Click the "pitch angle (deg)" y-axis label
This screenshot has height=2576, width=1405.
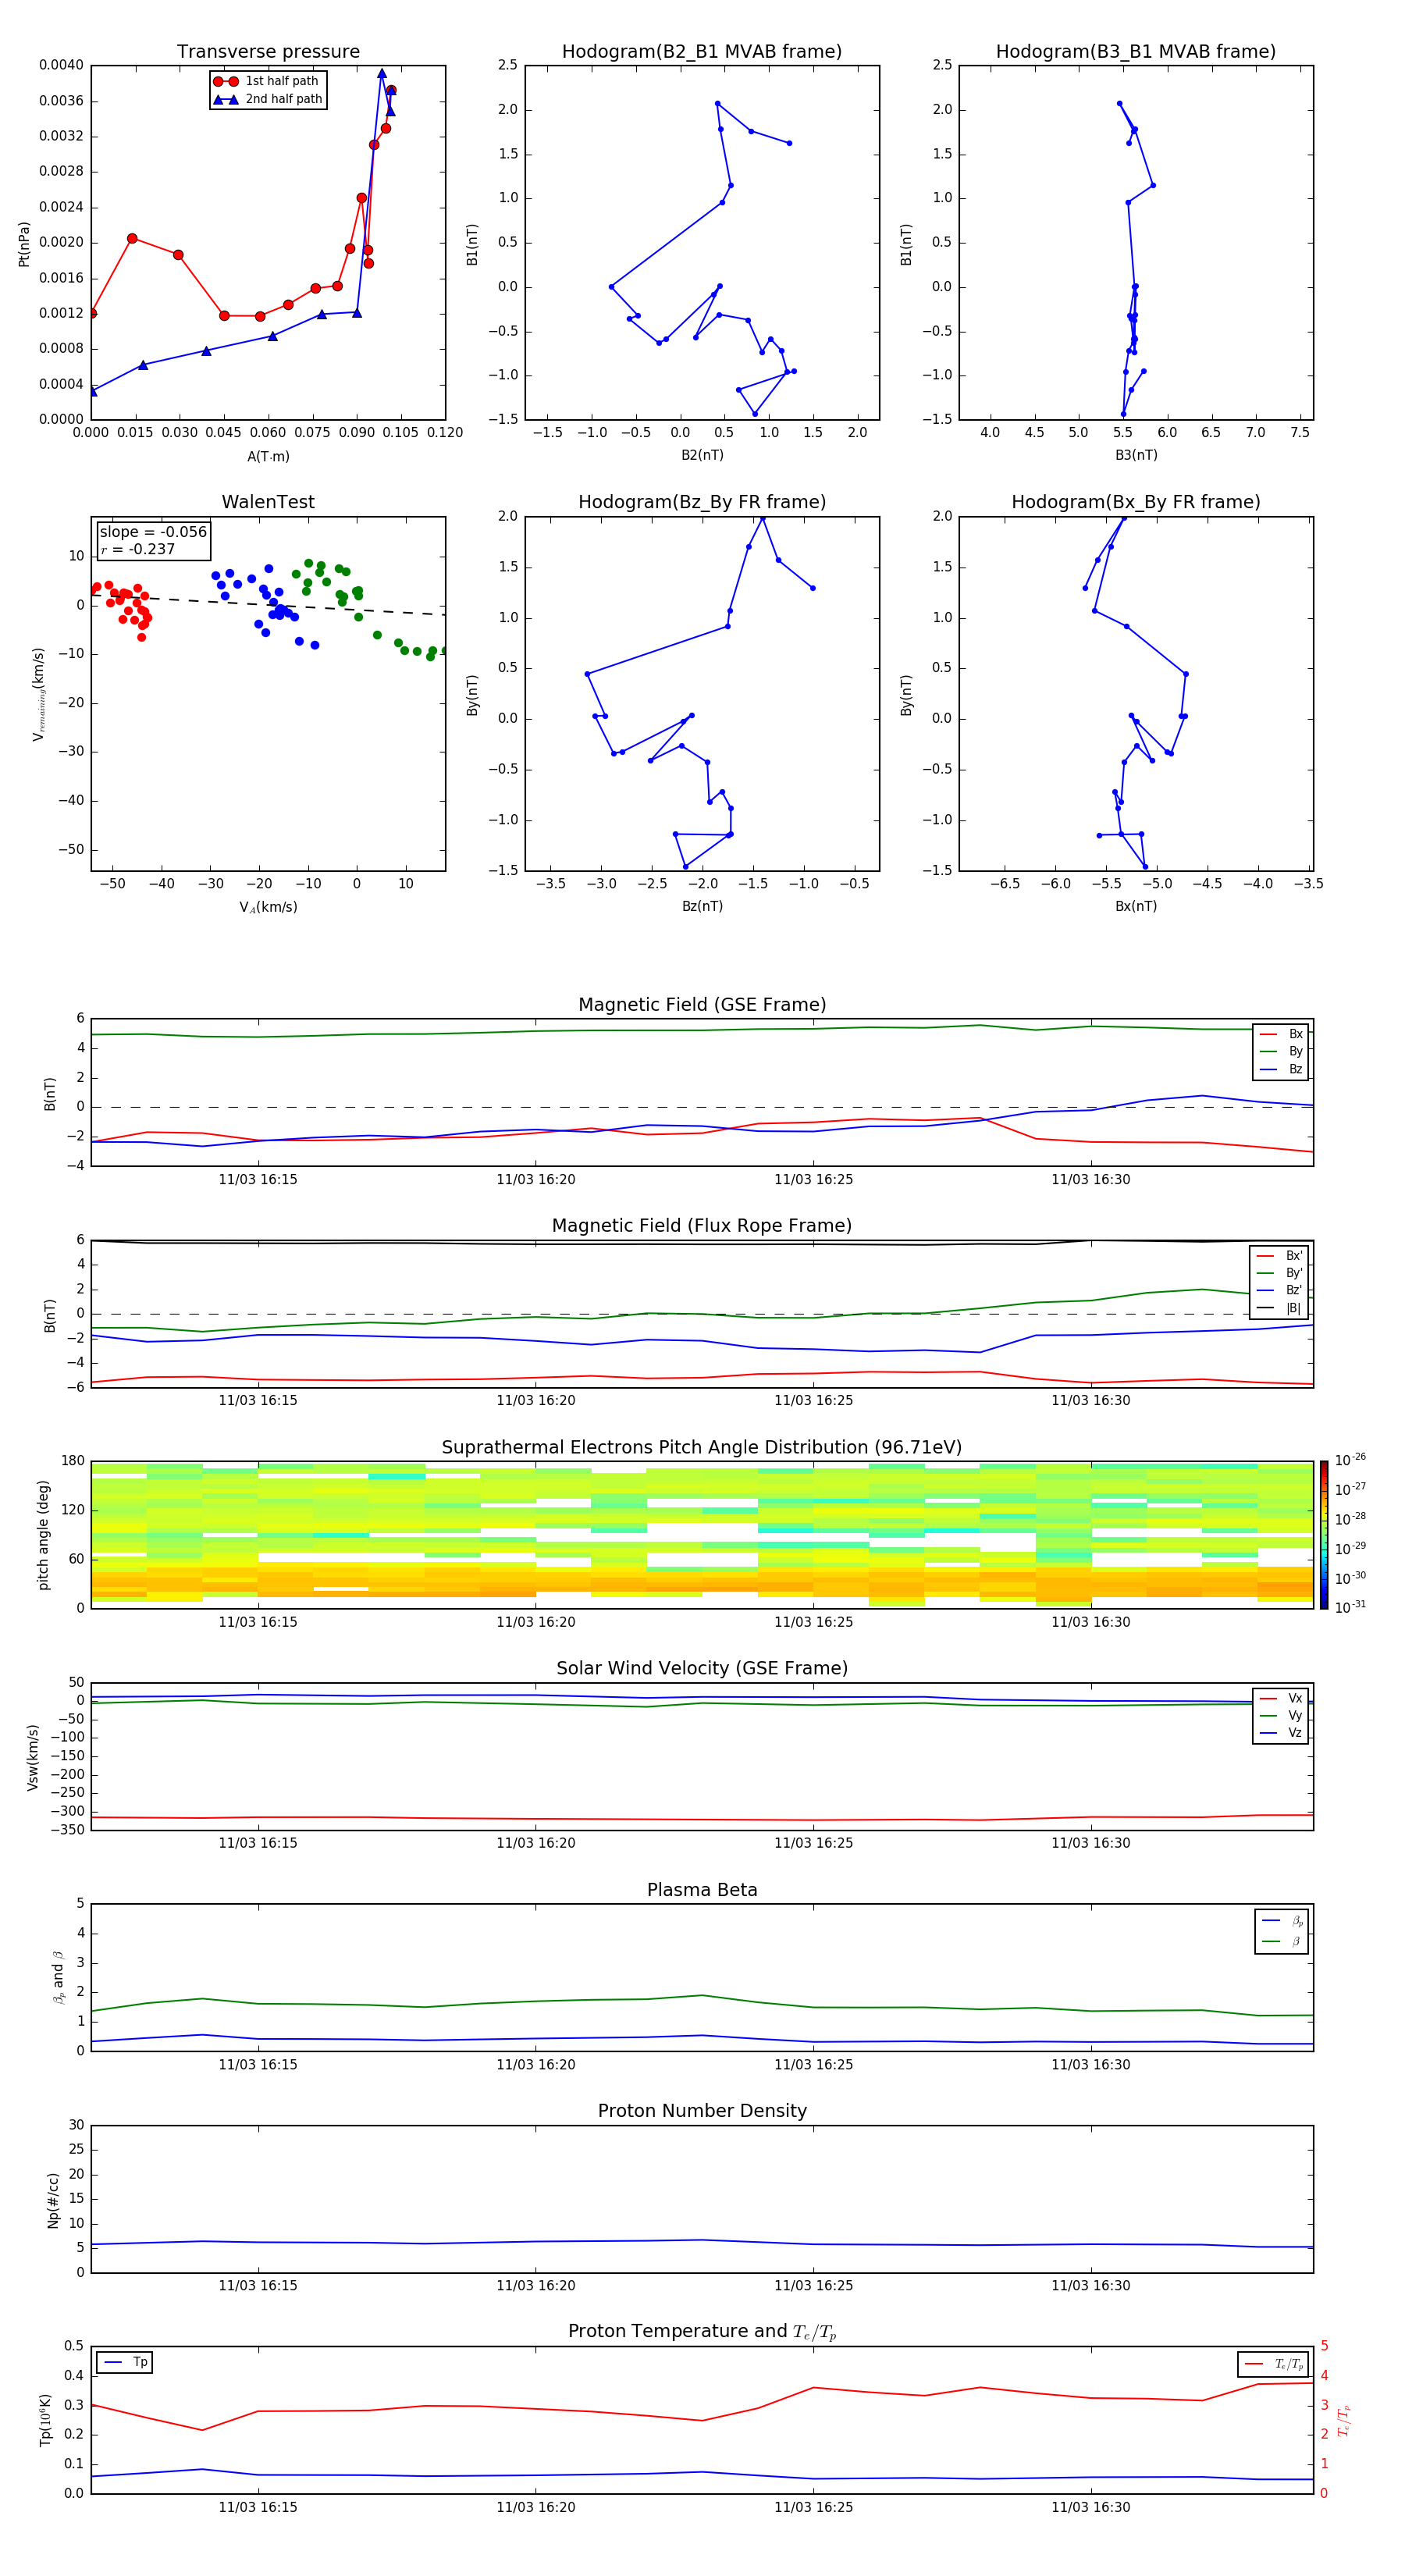pos(43,1535)
